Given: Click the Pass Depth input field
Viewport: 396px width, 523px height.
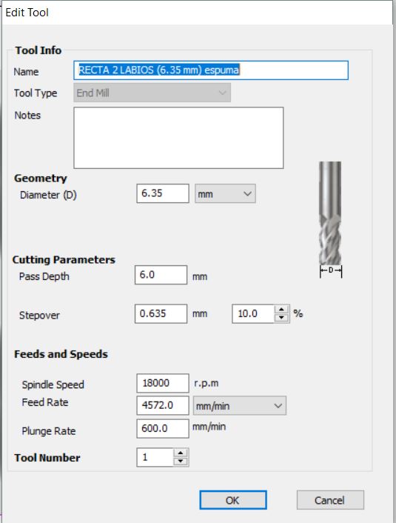Looking at the screenshot, I should coord(161,275).
